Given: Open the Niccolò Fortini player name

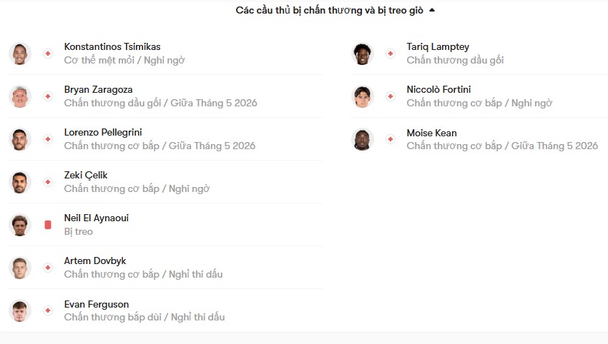Looking at the screenshot, I should click(438, 89).
